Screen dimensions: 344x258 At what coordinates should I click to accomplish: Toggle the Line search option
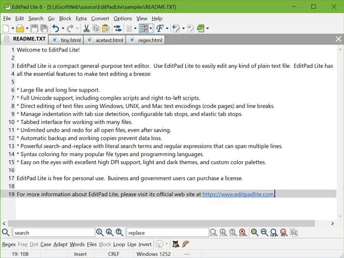[x=132, y=244]
